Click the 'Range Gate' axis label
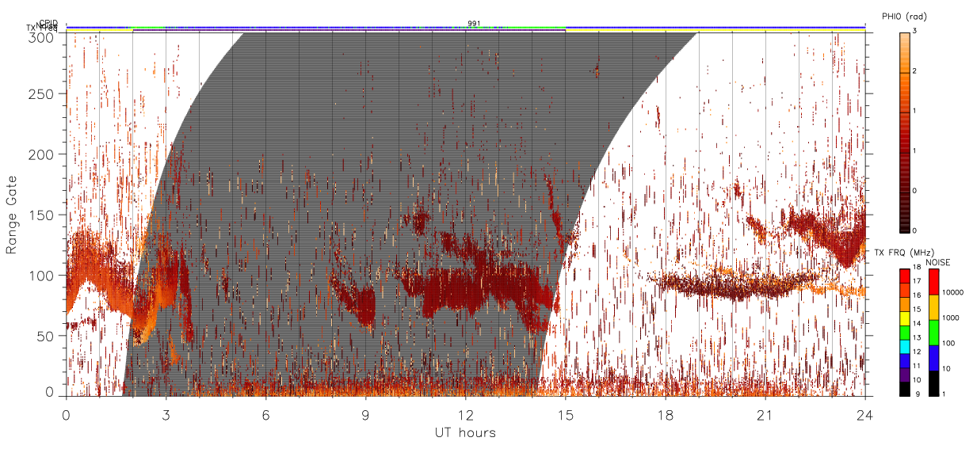The width and height of the screenshot is (973, 449). (x=12, y=215)
